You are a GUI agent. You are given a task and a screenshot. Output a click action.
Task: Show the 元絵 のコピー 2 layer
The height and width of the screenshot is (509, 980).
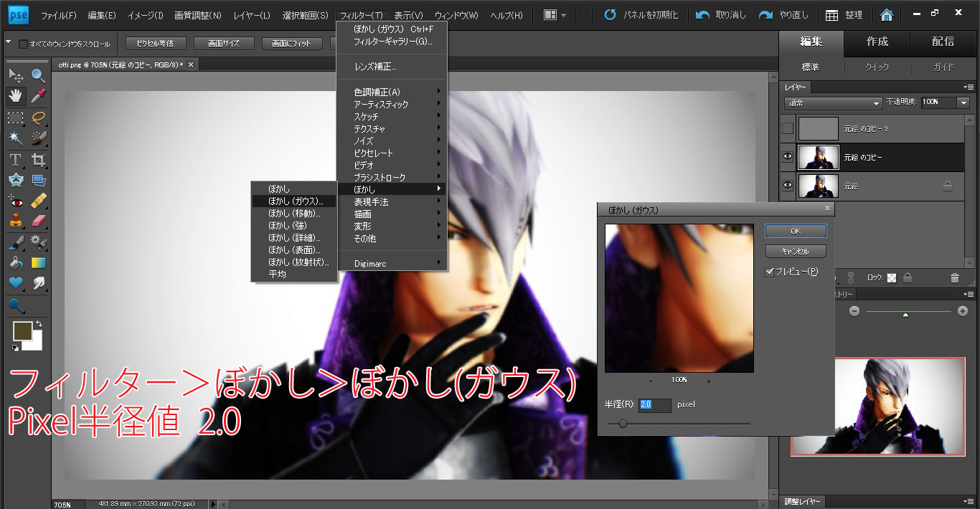click(788, 128)
